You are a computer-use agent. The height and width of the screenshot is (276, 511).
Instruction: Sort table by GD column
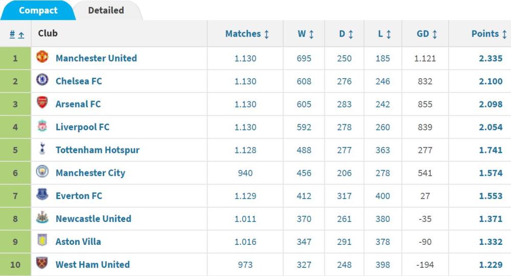(427, 34)
